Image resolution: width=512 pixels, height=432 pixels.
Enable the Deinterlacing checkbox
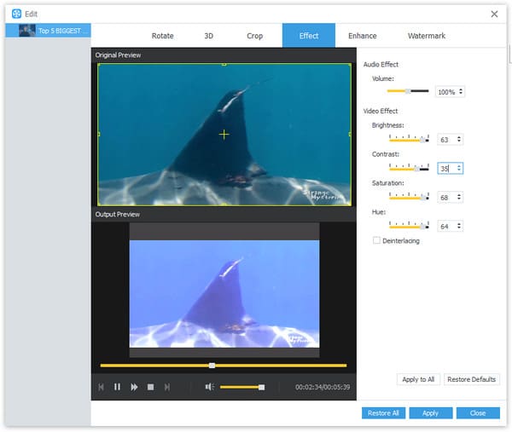376,240
